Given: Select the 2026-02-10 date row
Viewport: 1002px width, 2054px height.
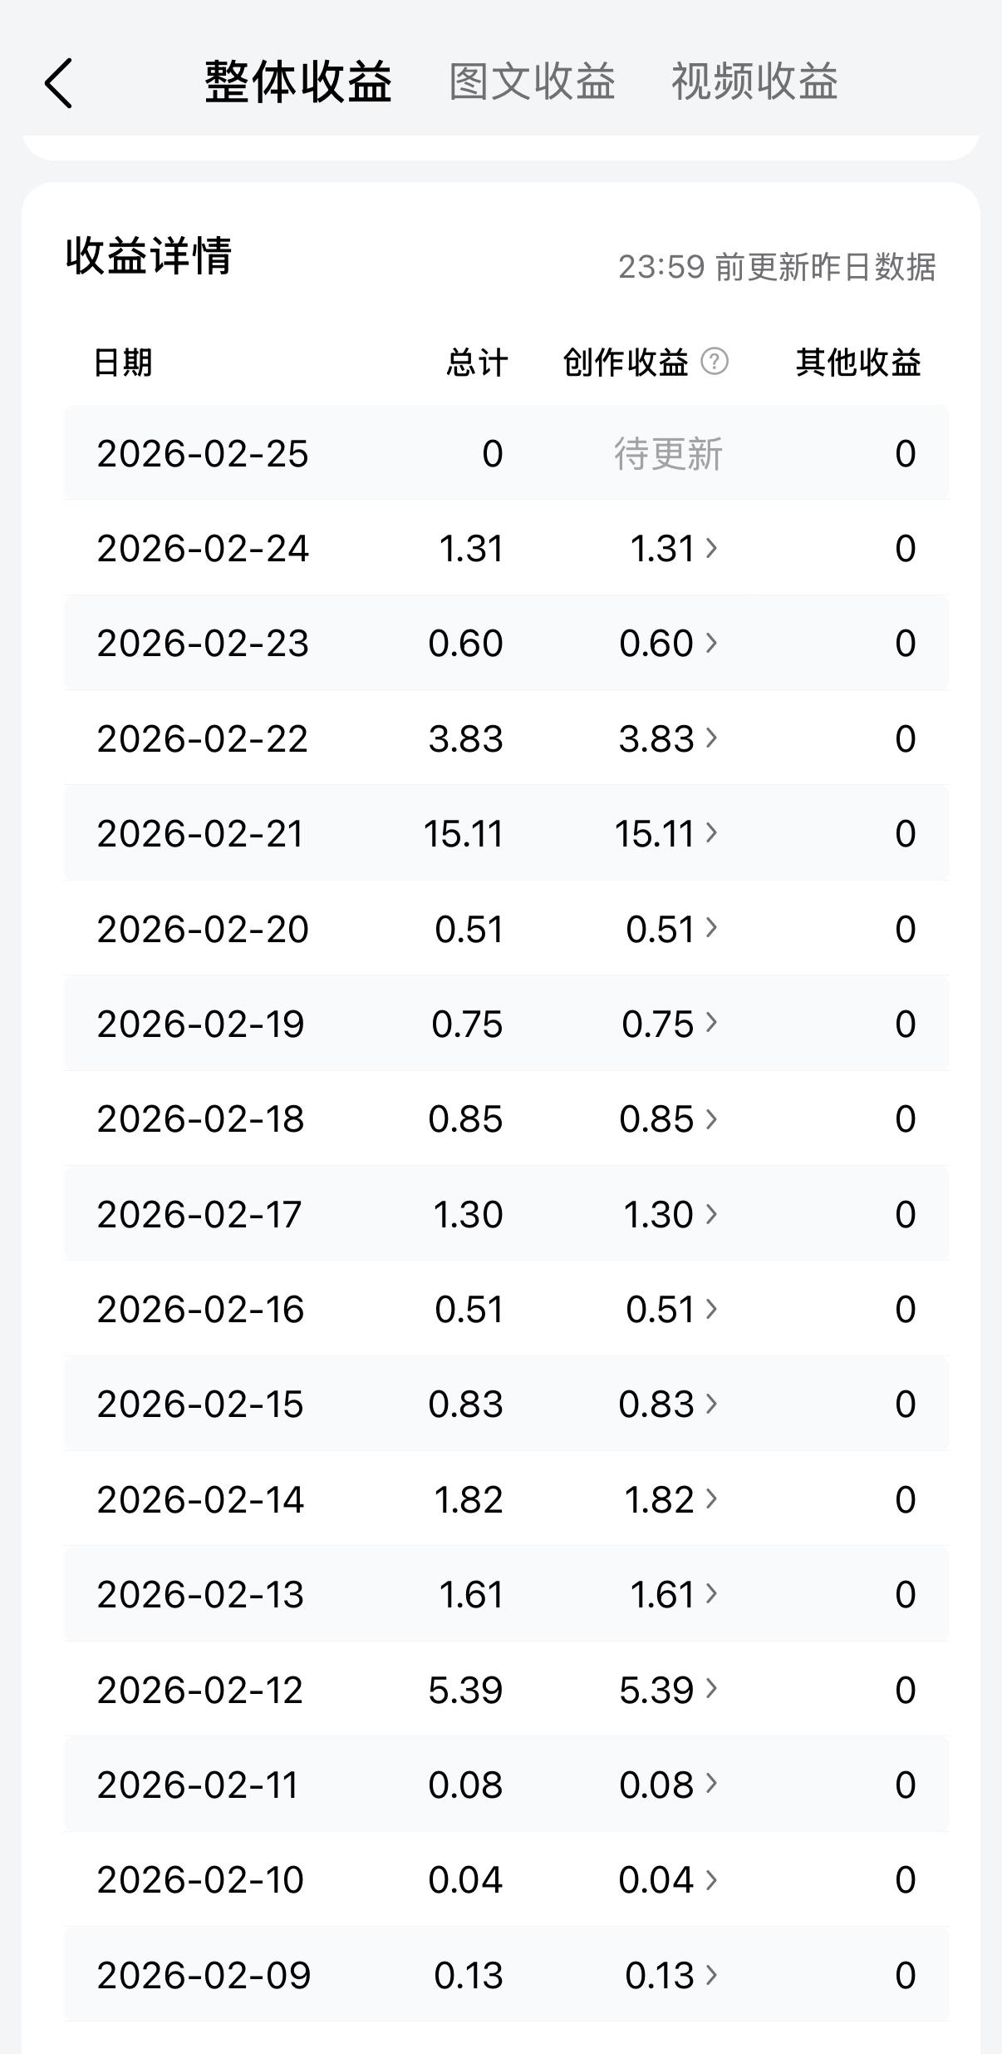Looking at the screenshot, I should click(x=506, y=1879).
